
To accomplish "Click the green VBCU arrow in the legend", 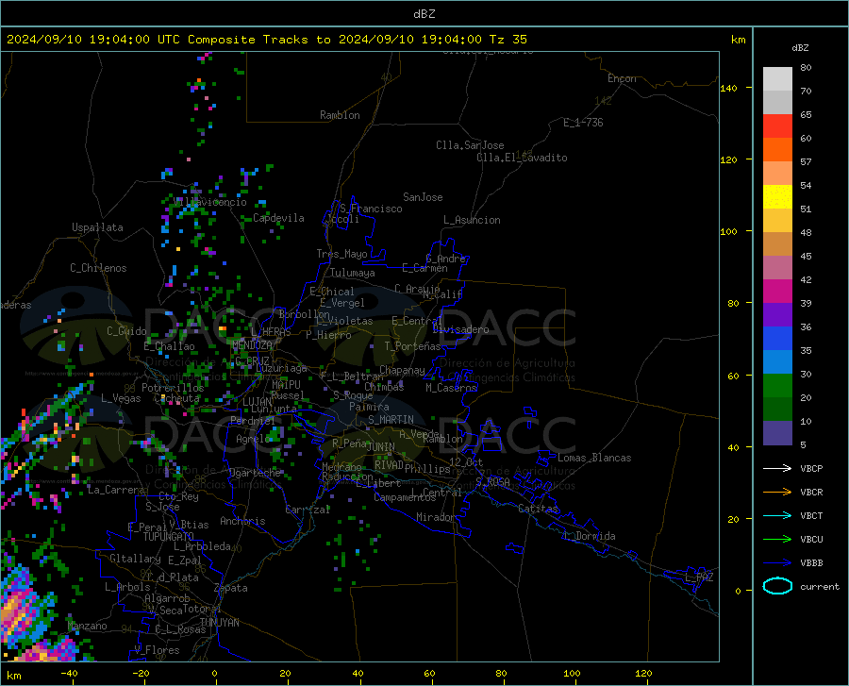I will [777, 540].
